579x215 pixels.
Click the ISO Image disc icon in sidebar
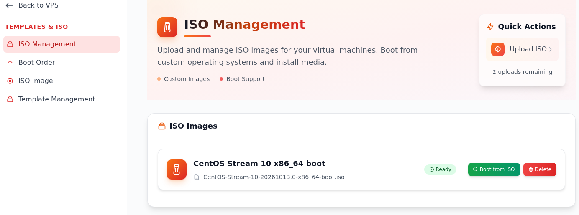coord(10,81)
